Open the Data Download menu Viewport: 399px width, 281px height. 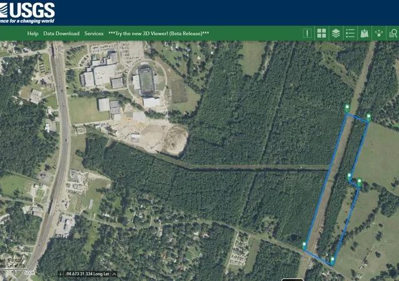[61, 33]
